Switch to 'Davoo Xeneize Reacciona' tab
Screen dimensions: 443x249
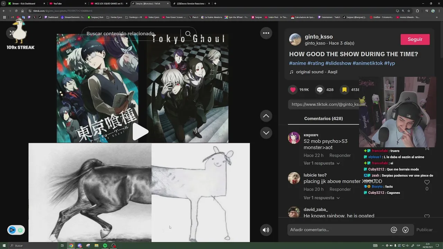click(x=191, y=3)
